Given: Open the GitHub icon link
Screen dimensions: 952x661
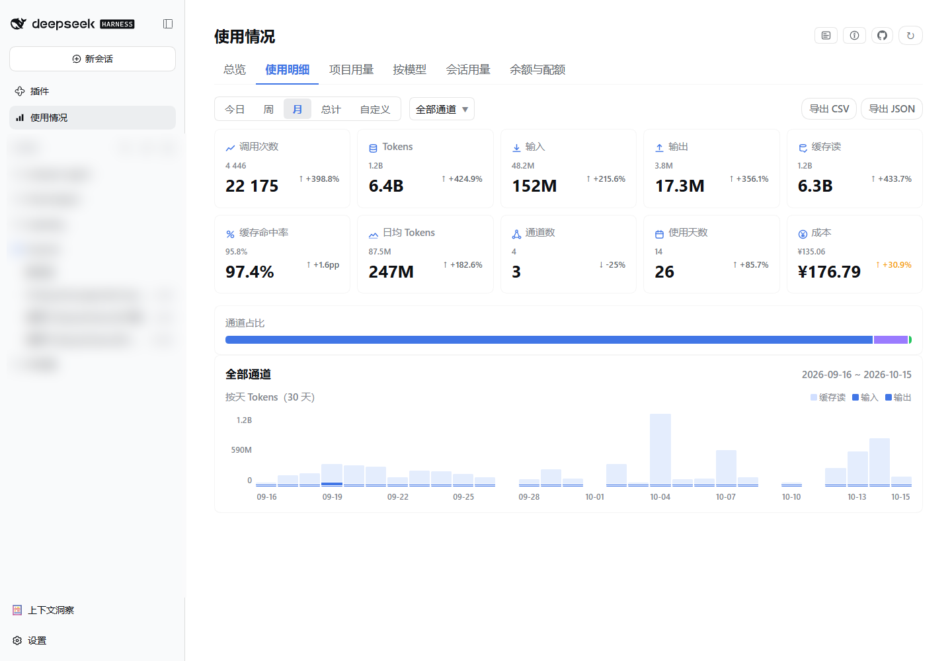Looking at the screenshot, I should point(882,36).
